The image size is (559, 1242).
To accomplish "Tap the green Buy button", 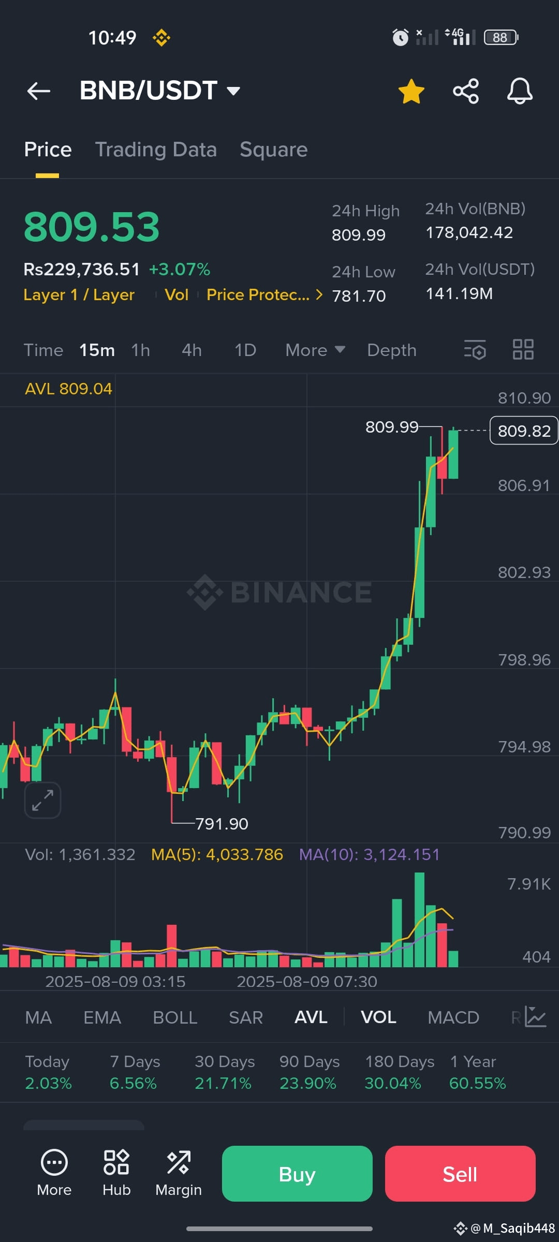I will coord(297,1174).
